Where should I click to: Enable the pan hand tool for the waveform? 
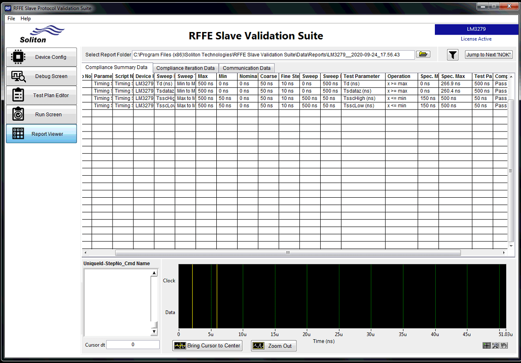click(503, 345)
